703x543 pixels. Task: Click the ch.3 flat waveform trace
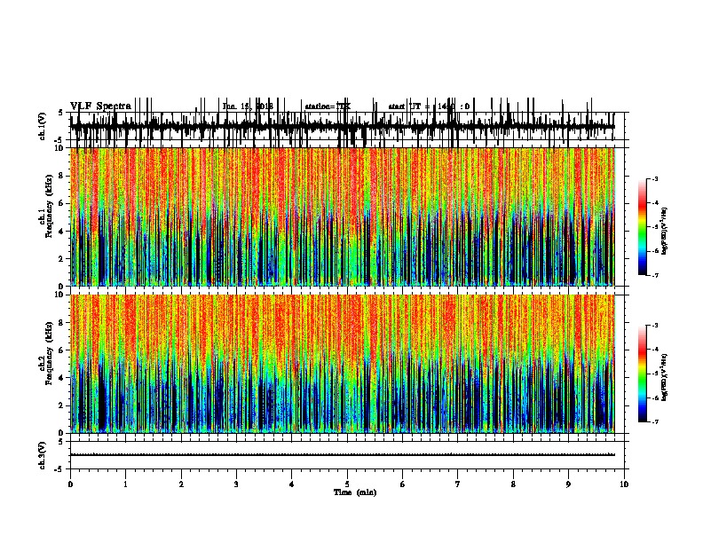343,455
